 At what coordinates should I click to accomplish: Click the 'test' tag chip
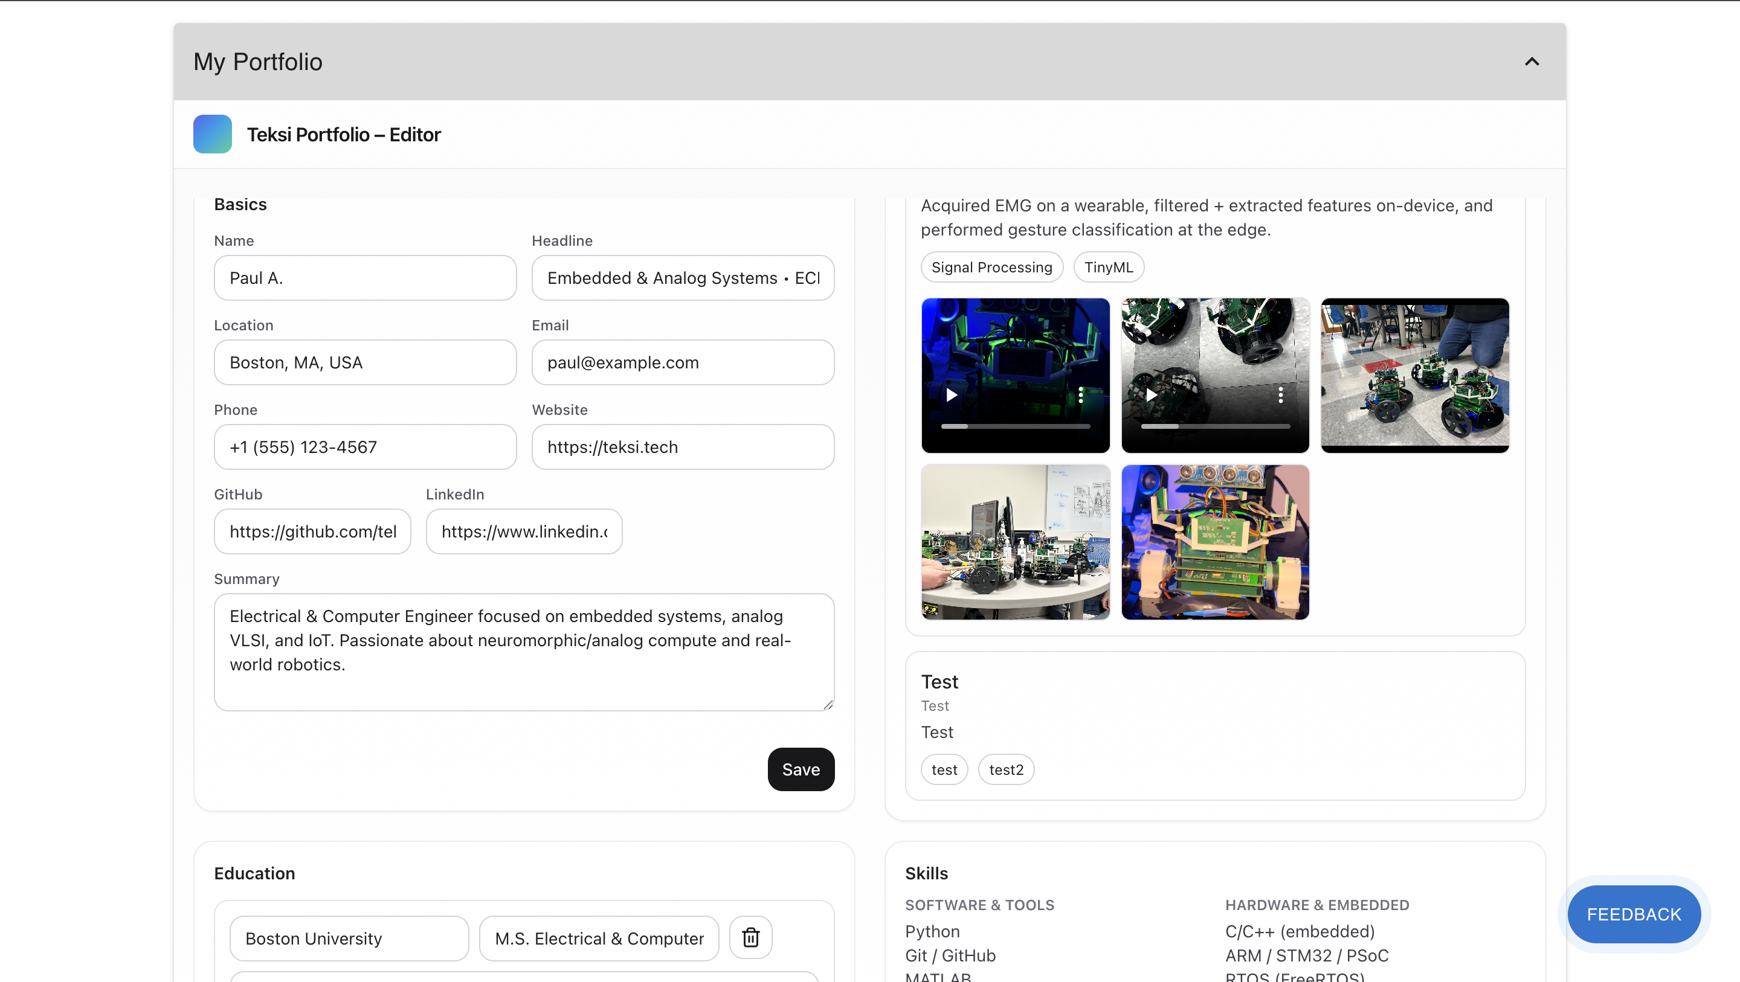coord(944,769)
